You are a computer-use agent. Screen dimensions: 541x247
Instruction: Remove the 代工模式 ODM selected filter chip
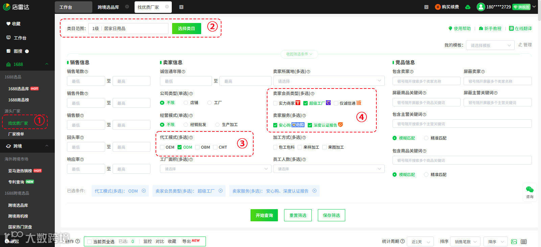[x=144, y=191]
